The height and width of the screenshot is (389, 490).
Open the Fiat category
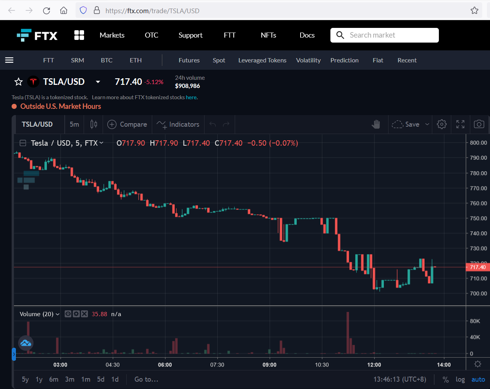click(x=378, y=60)
